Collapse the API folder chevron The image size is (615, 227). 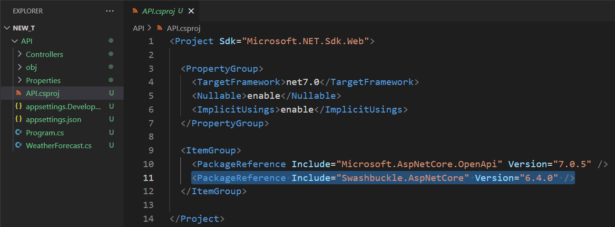point(13,41)
